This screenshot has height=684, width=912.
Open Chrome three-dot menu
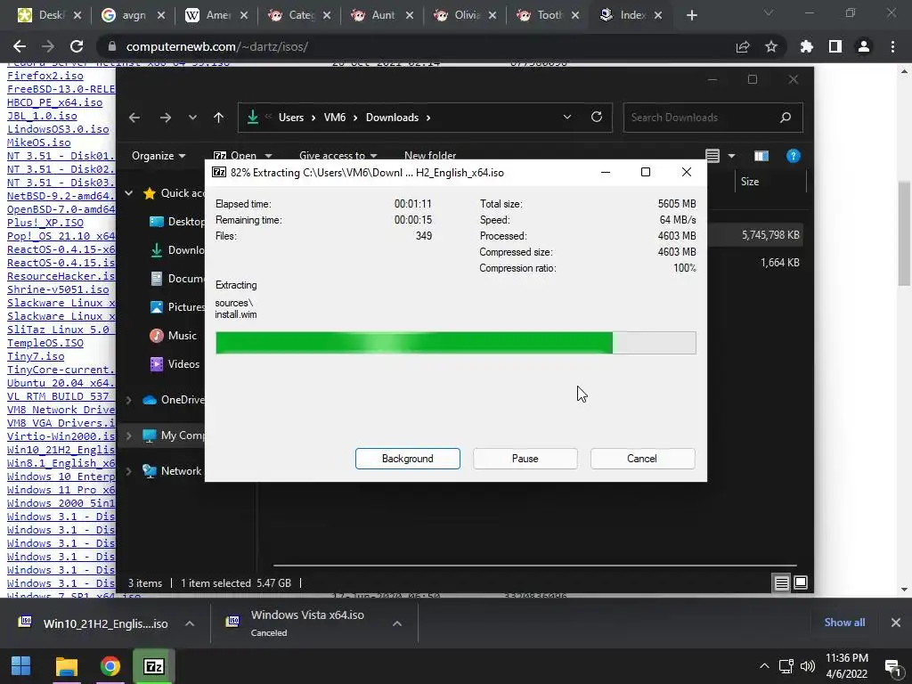[x=892, y=46]
